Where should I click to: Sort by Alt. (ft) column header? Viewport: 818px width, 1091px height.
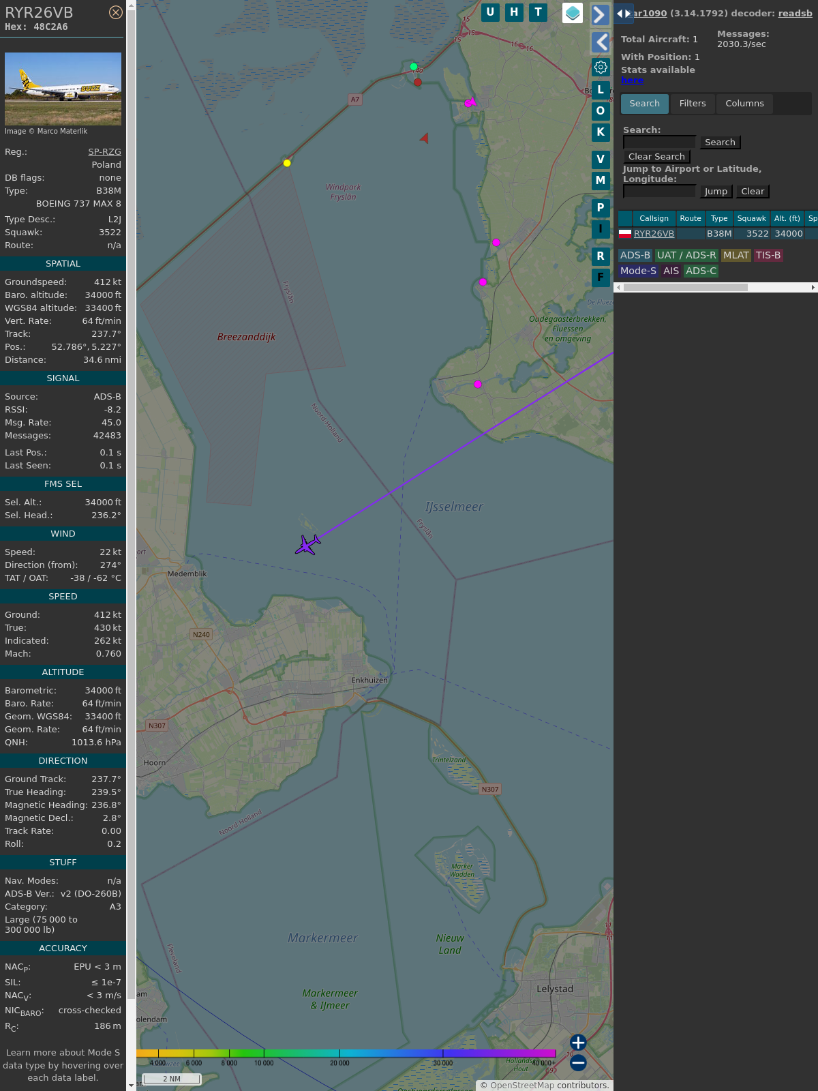[787, 218]
